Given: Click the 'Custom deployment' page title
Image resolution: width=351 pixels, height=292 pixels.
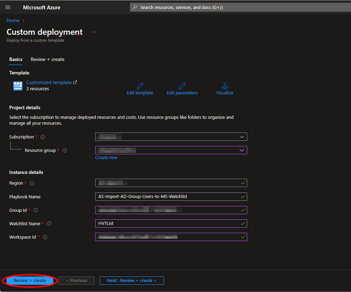Looking at the screenshot, I should pos(45,32).
